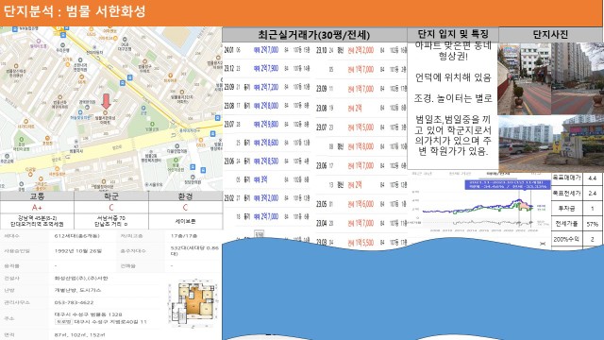Click the 도로명 address badge
This screenshot has height=340, width=604.
coord(63,321)
